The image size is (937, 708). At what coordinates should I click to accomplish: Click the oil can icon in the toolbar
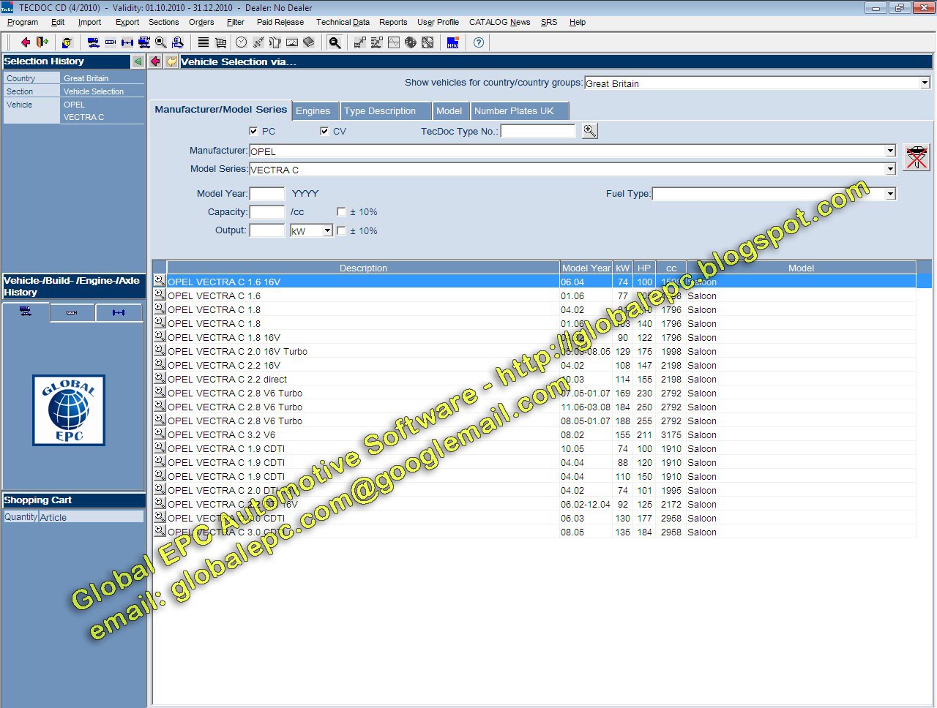[275, 42]
